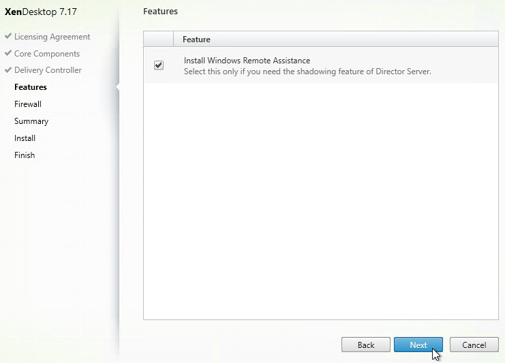The height and width of the screenshot is (363, 505).
Task: Select the Core Components step
Action: pos(47,54)
